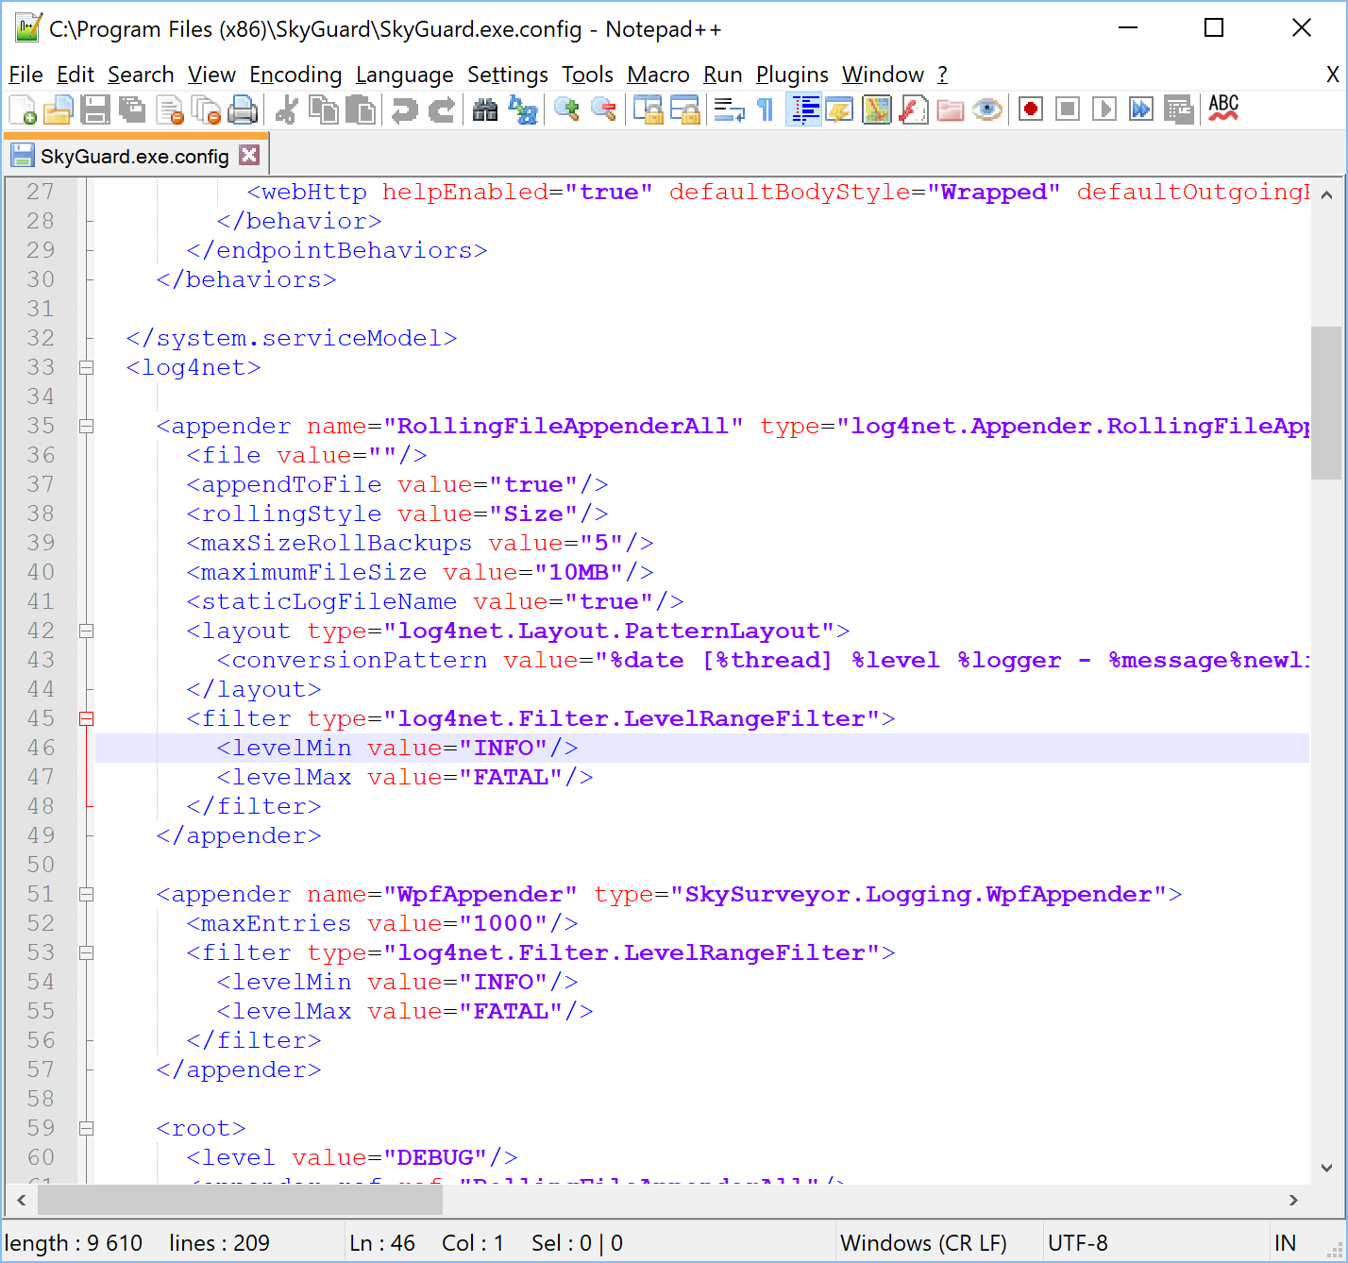Click the vertical scrollbar thumb
Image resolution: width=1348 pixels, height=1263 pixels.
point(1325,403)
